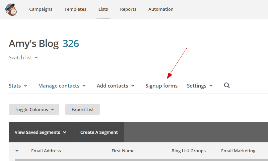Open the Manage contacts dropdown
The width and height of the screenshot is (268, 161).
[62, 86]
